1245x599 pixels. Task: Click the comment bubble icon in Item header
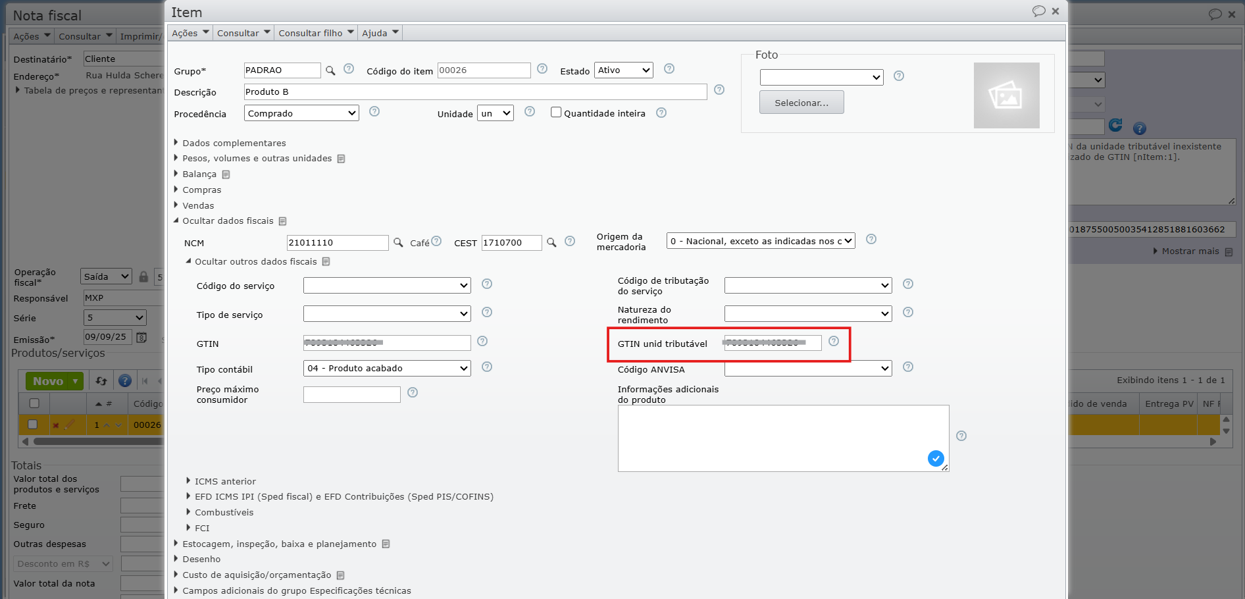[x=1038, y=11]
